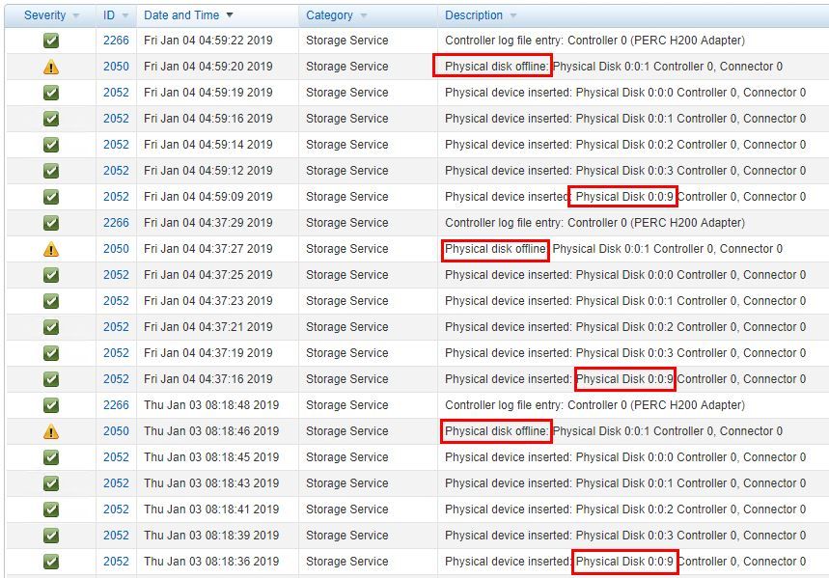Sort the log by Severity column header
Image resolution: width=829 pixels, height=578 pixels.
click(x=45, y=15)
